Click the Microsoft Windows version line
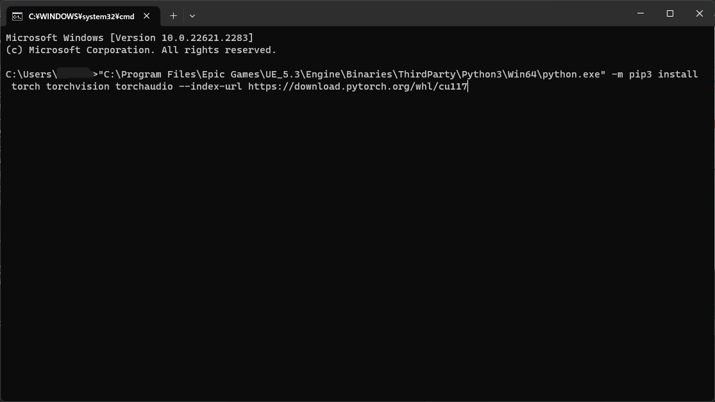Viewport: 715px width, 402px height. 128,38
